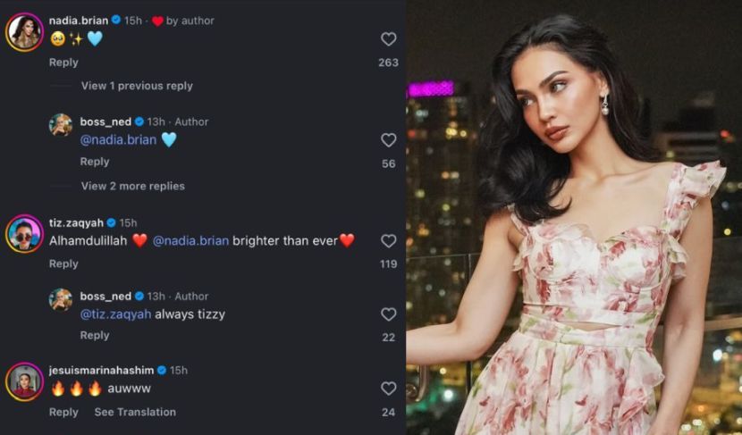Expand 'View 2 more replies'
The height and width of the screenshot is (435, 742).
[132, 186]
